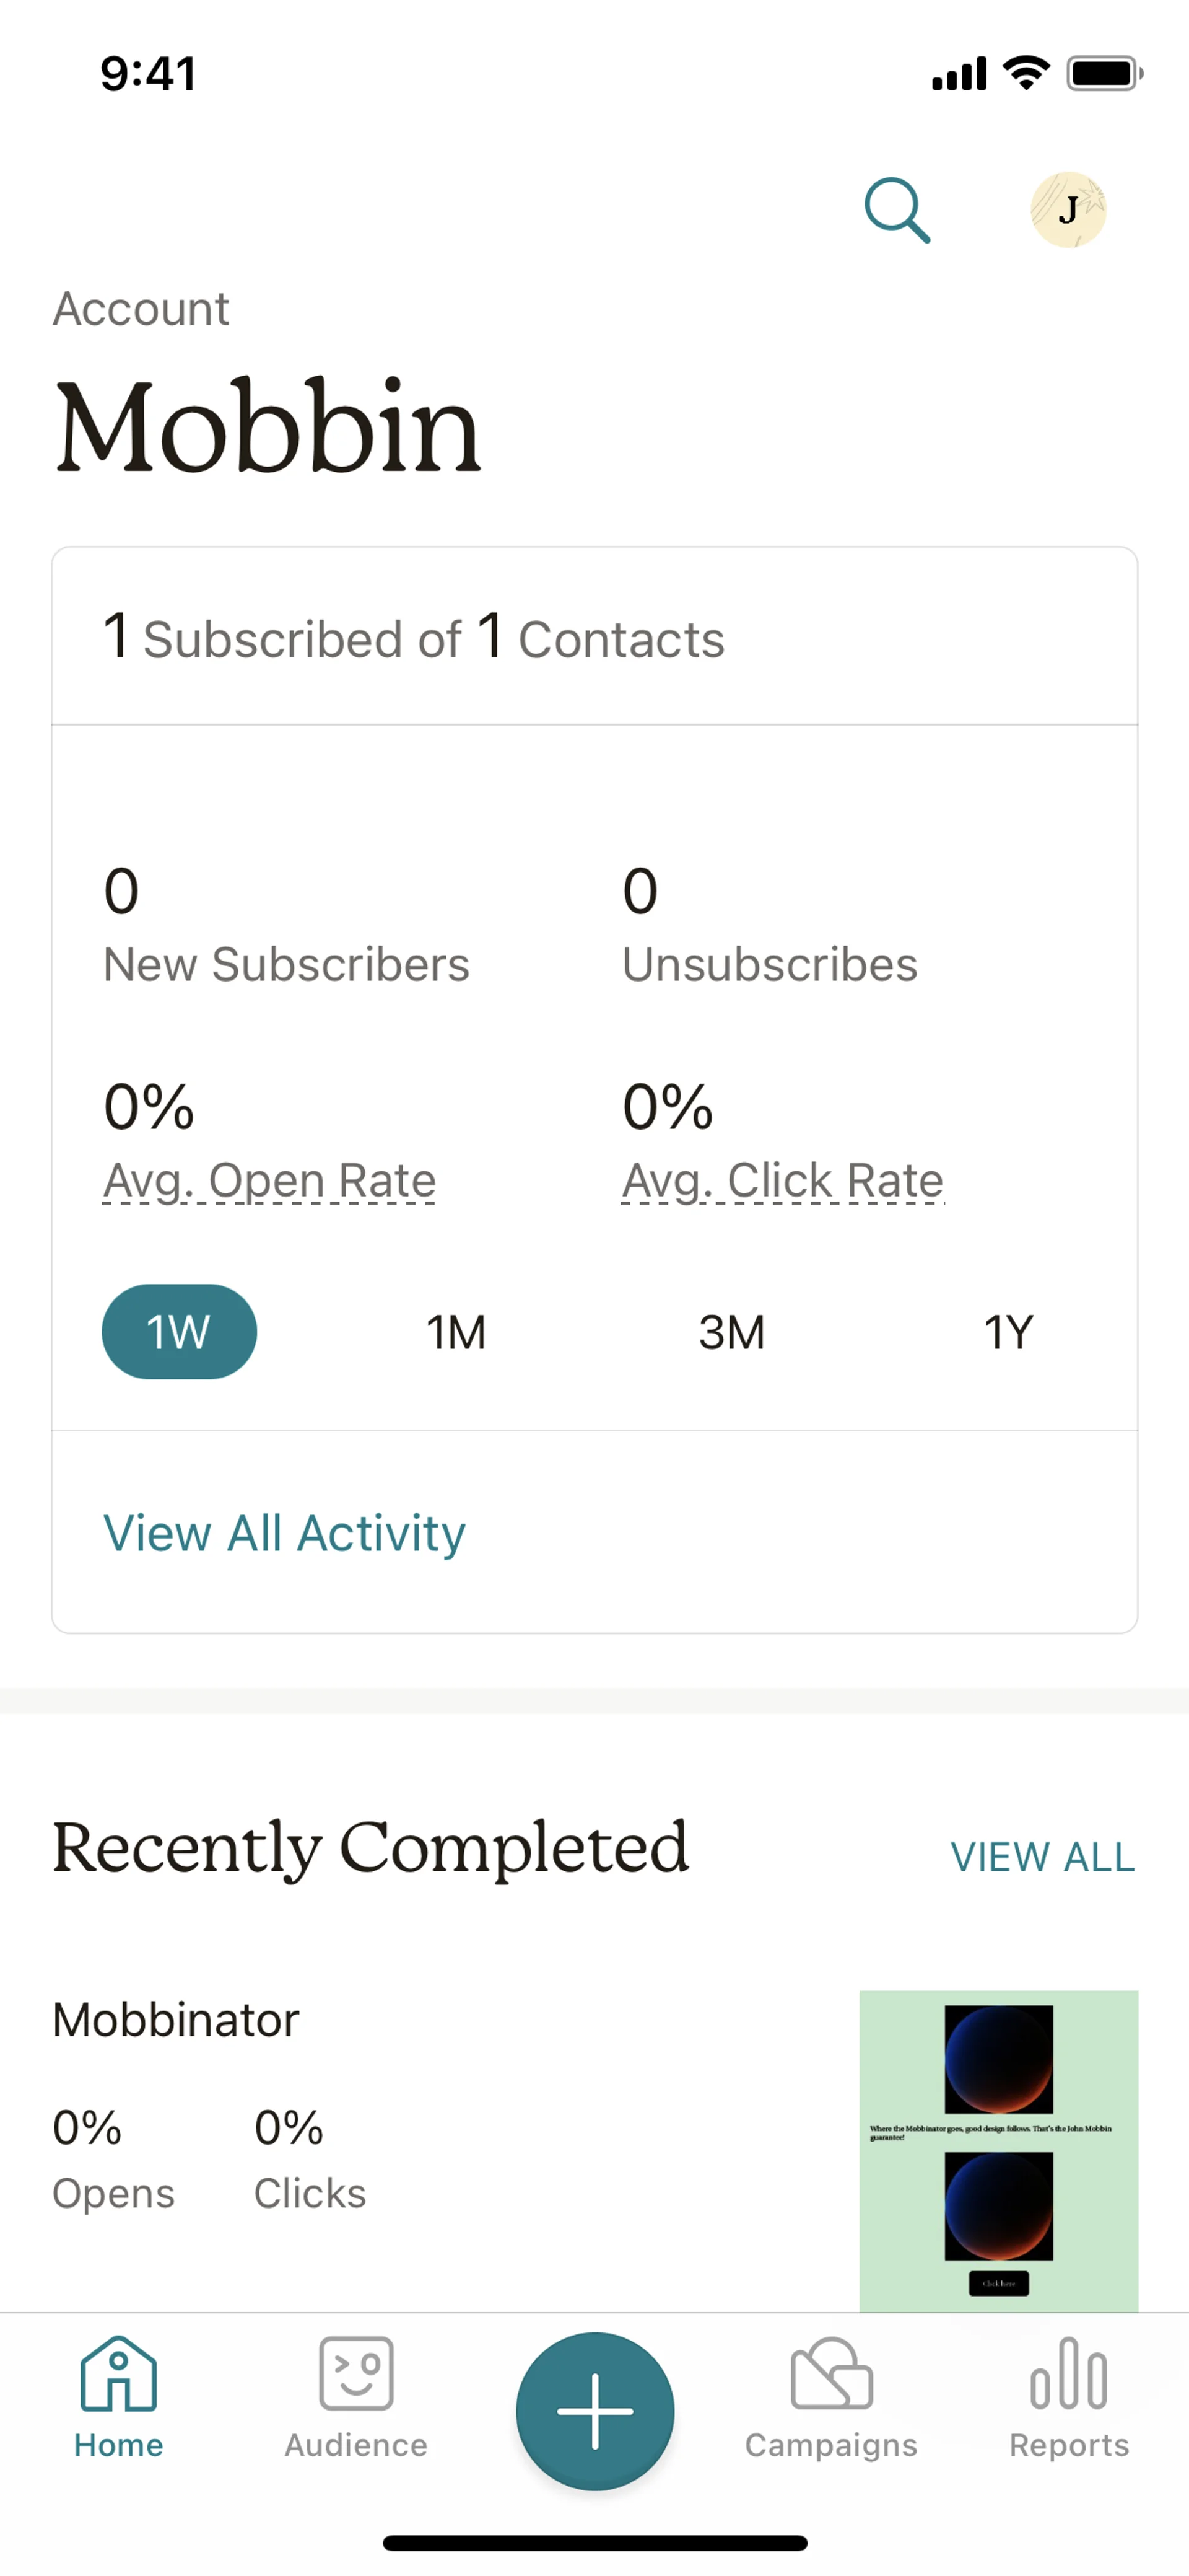This screenshot has width=1189, height=2576.
Task: Tap the Campaigns tab label
Action: [831, 2445]
